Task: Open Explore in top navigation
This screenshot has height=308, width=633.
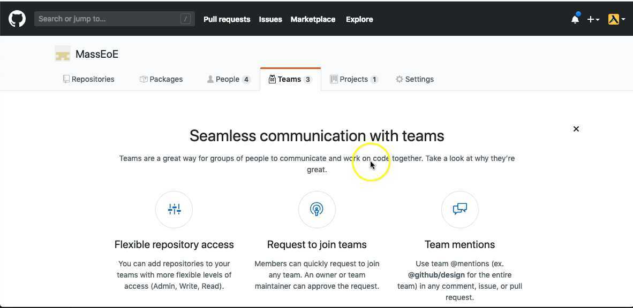Action: tap(359, 19)
